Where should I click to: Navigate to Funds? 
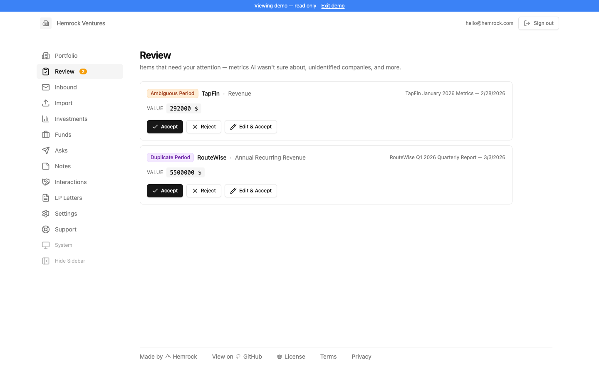point(80,135)
